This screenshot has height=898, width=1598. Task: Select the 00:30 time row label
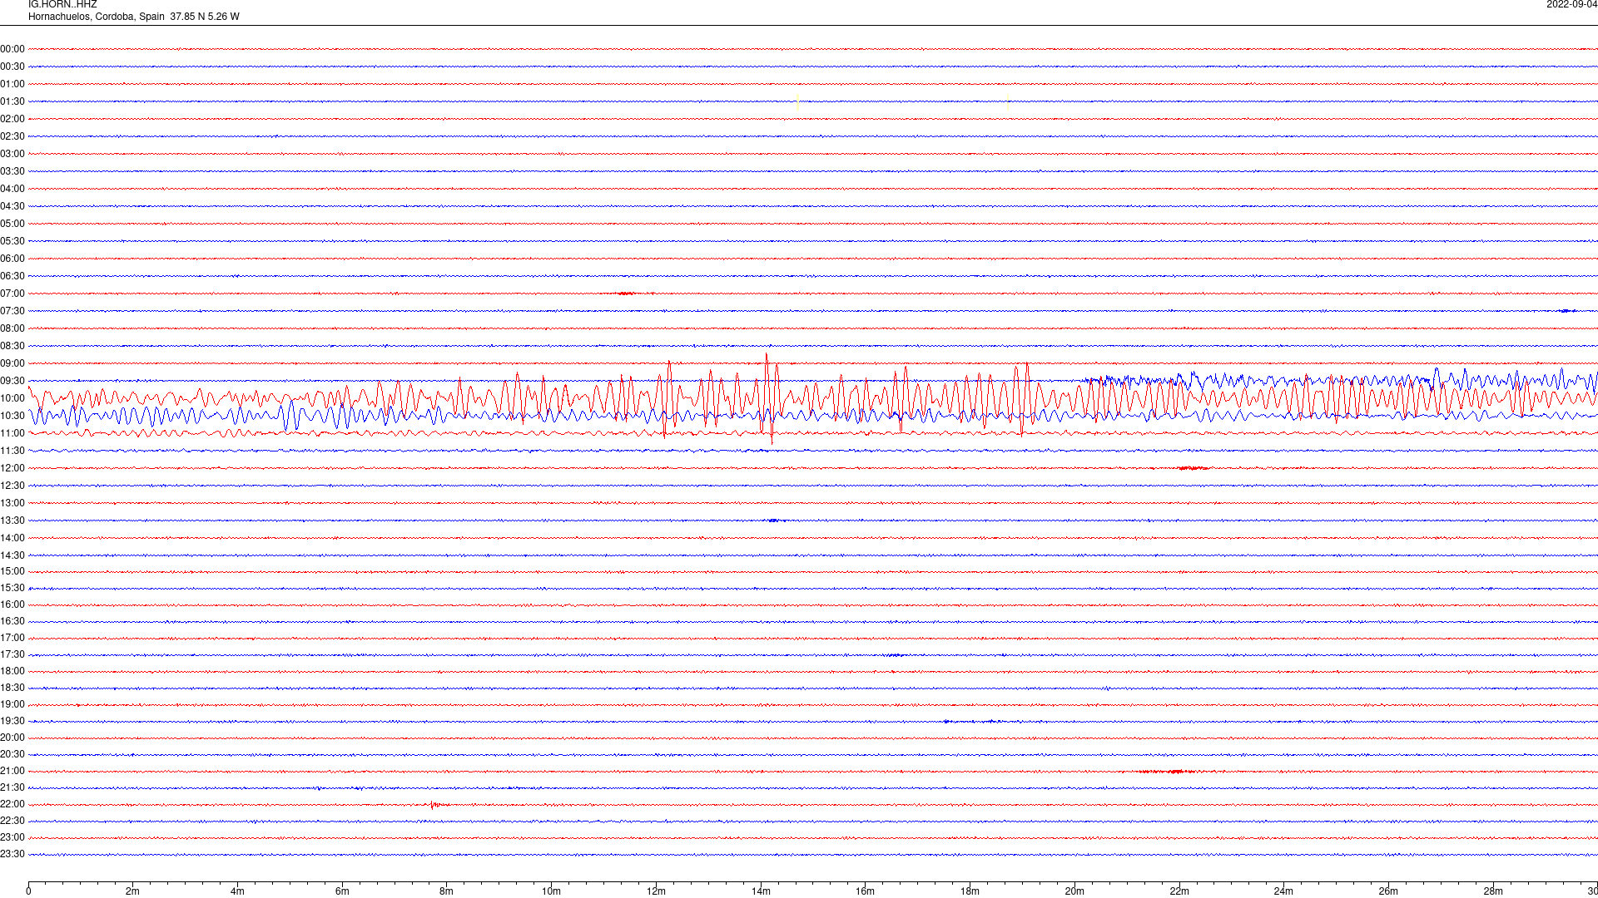tap(12, 67)
